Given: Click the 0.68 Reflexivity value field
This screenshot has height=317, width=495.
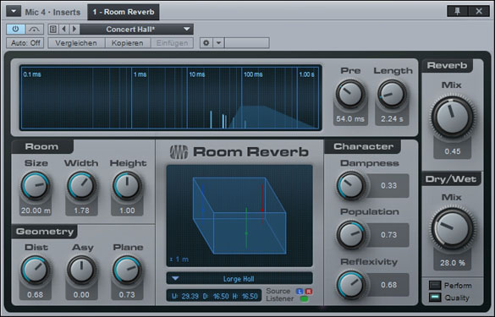Looking at the screenshot, I should click(388, 285).
